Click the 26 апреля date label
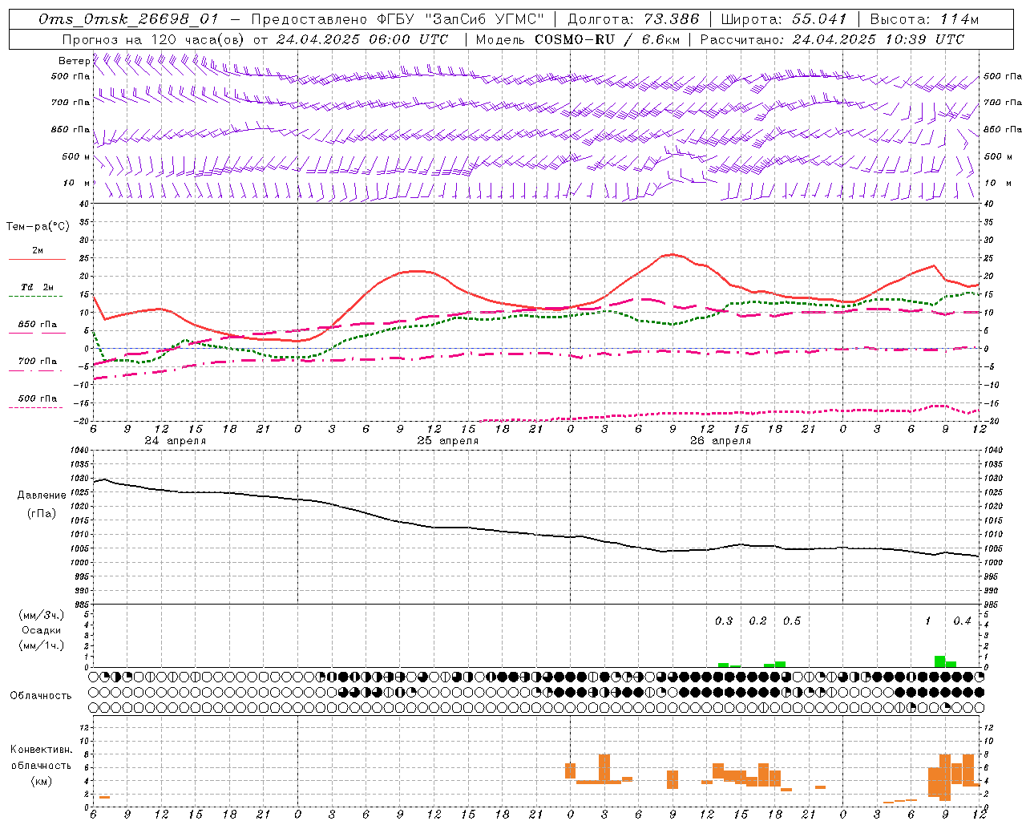1026x821 pixels. click(721, 441)
